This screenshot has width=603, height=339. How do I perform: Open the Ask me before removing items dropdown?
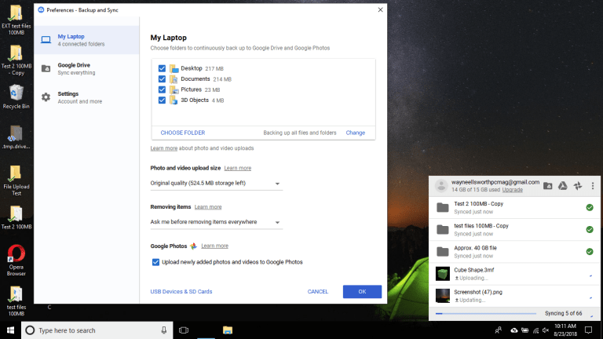click(216, 222)
